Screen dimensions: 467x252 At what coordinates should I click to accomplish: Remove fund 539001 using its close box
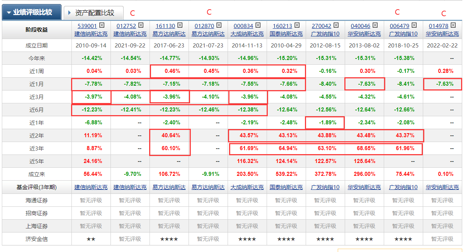(x=102, y=25)
